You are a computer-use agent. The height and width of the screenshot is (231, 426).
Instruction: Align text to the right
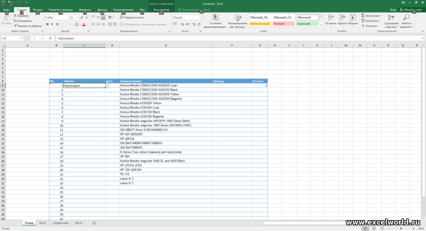click(103, 24)
